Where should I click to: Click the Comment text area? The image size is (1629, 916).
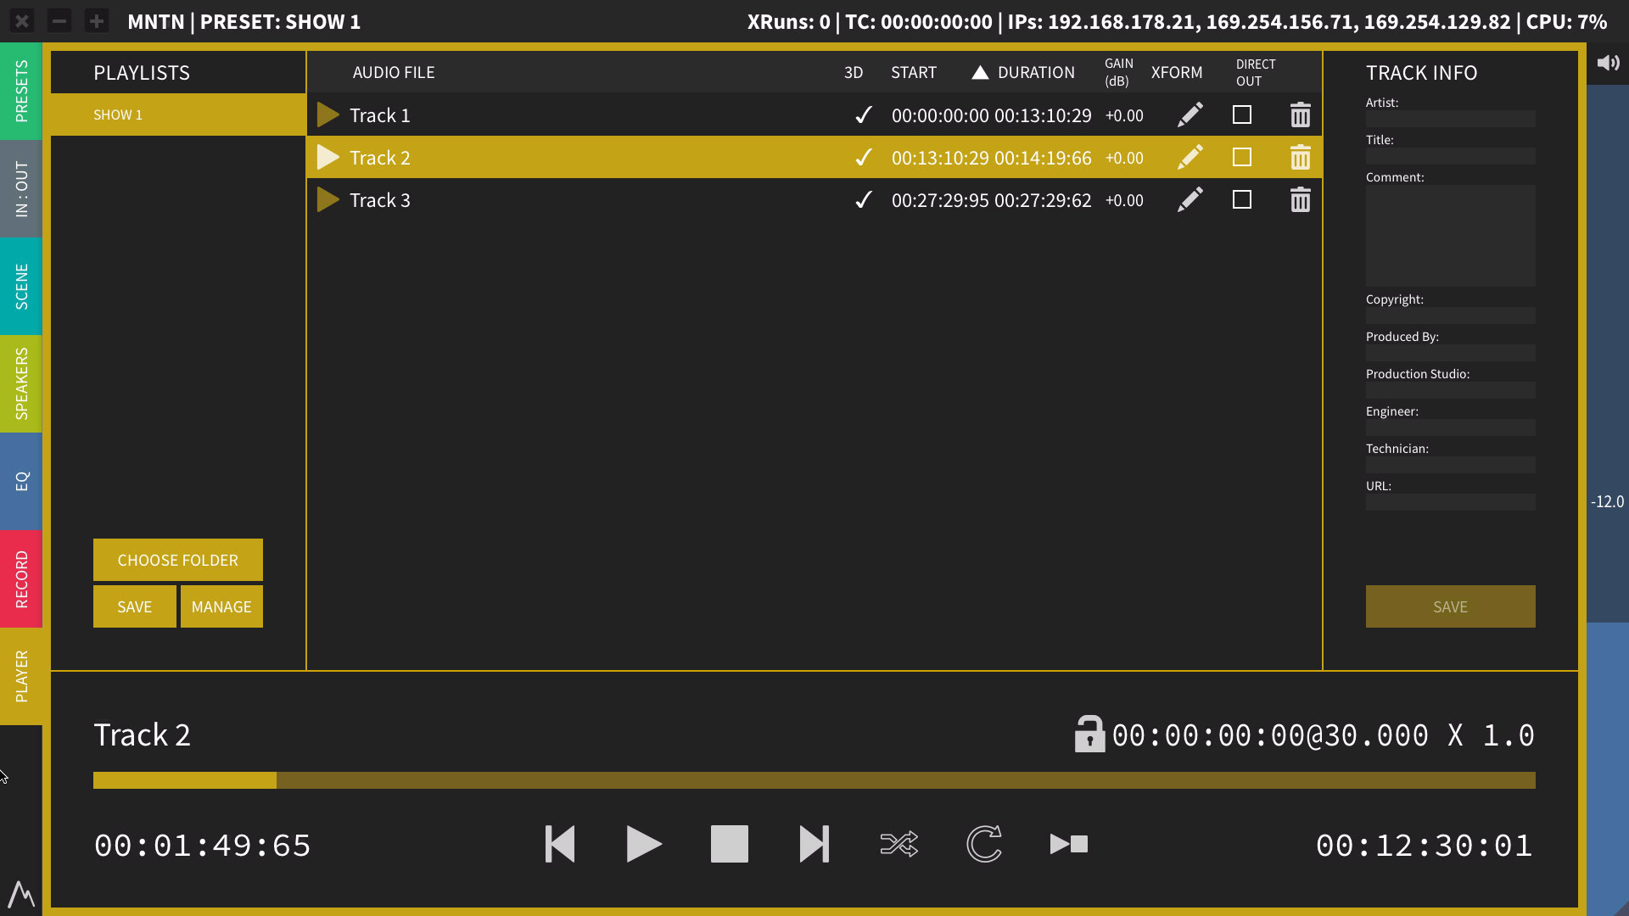click(x=1450, y=236)
